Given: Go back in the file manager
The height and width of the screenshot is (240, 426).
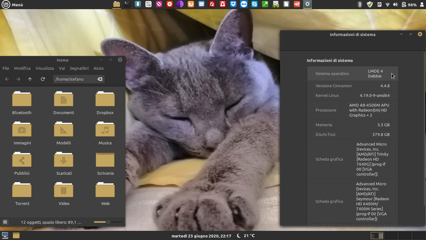Looking at the screenshot, I should (x=7, y=79).
